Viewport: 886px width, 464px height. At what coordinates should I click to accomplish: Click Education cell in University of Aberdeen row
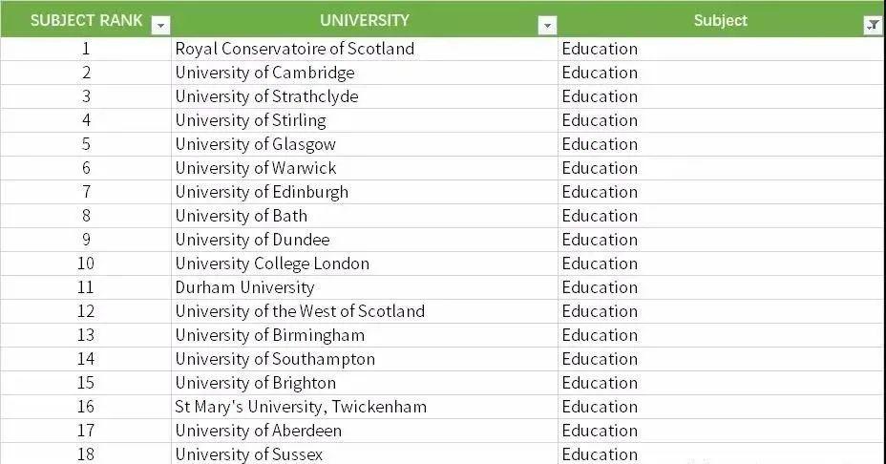721,431
